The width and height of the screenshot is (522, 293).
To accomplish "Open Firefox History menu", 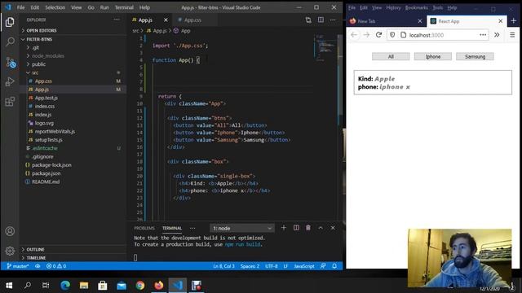I will click(x=393, y=7).
